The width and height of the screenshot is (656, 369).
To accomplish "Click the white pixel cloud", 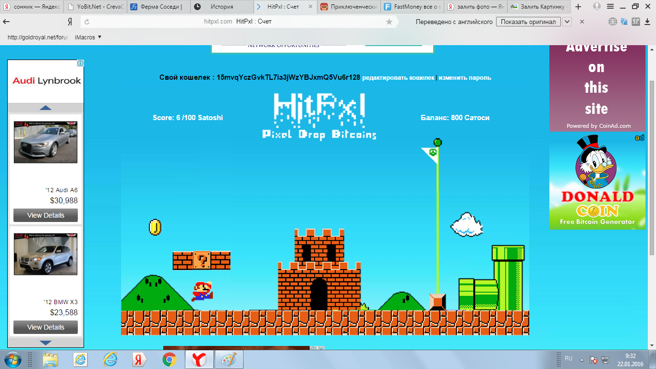I will pyautogui.click(x=466, y=224).
